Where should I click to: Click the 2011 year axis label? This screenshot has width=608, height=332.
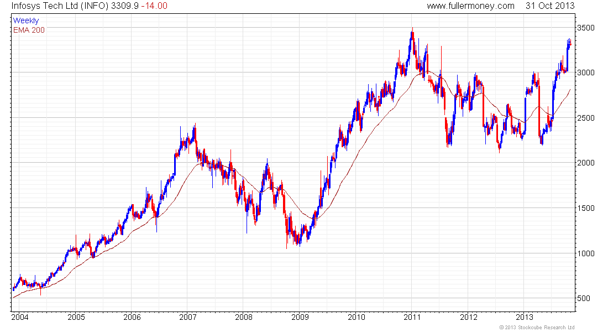[412, 317]
